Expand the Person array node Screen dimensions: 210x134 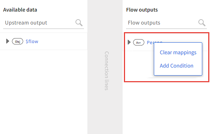click(x=129, y=42)
